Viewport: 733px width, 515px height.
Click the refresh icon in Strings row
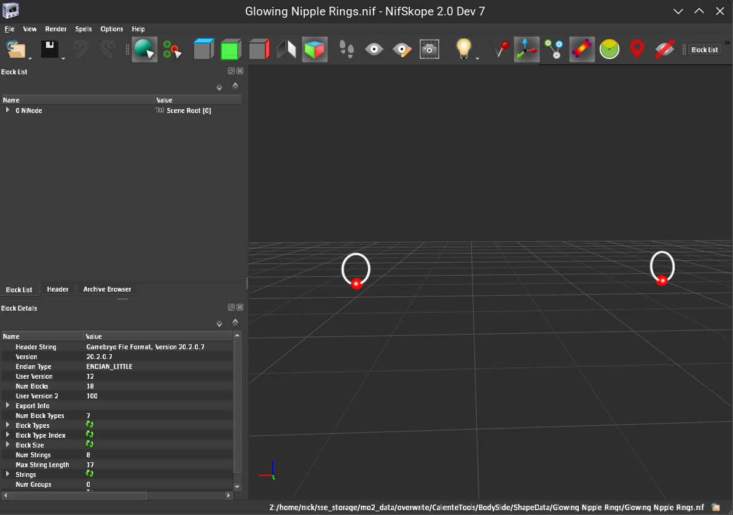[x=90, y=473]
